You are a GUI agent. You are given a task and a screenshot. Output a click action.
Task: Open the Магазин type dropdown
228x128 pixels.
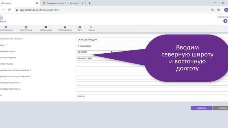(x=152, y=96)
